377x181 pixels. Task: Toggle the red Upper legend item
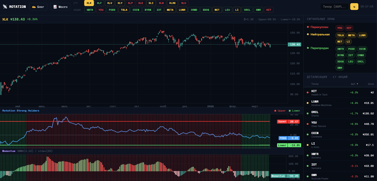point(280,111)
